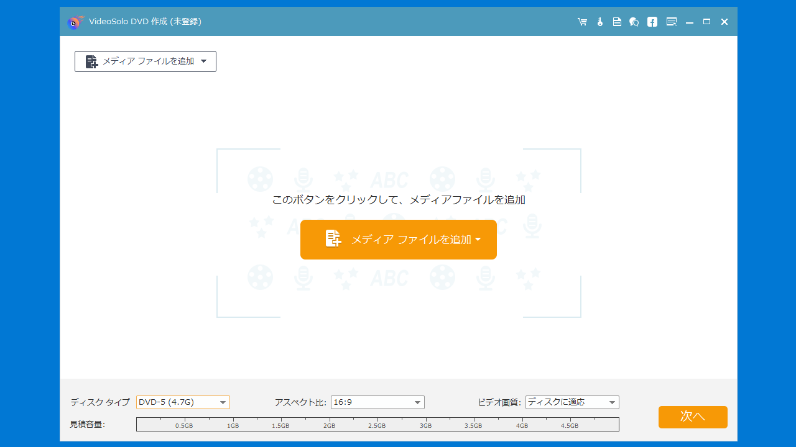The width and height of the screenshot is (796, 447).
Task: Click the save project file icon
Action: coord(617,22)
